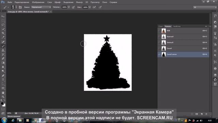Select the Brush tool in the toolbox

[3, 46]
